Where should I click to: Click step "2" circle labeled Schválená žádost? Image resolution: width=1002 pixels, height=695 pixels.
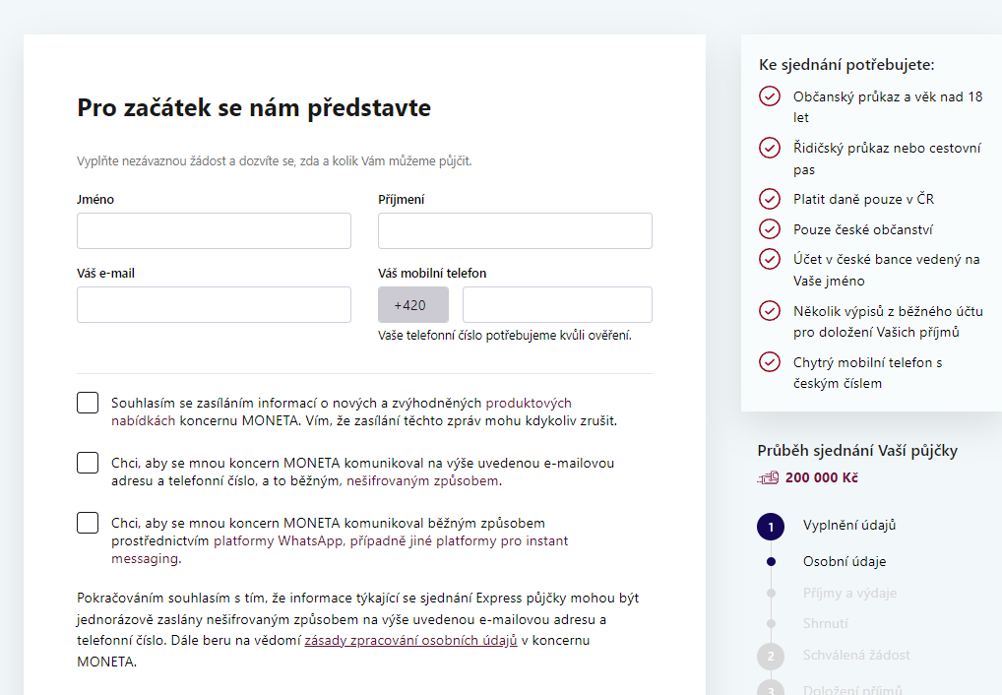pyautogui.click(x=771, y=655)
